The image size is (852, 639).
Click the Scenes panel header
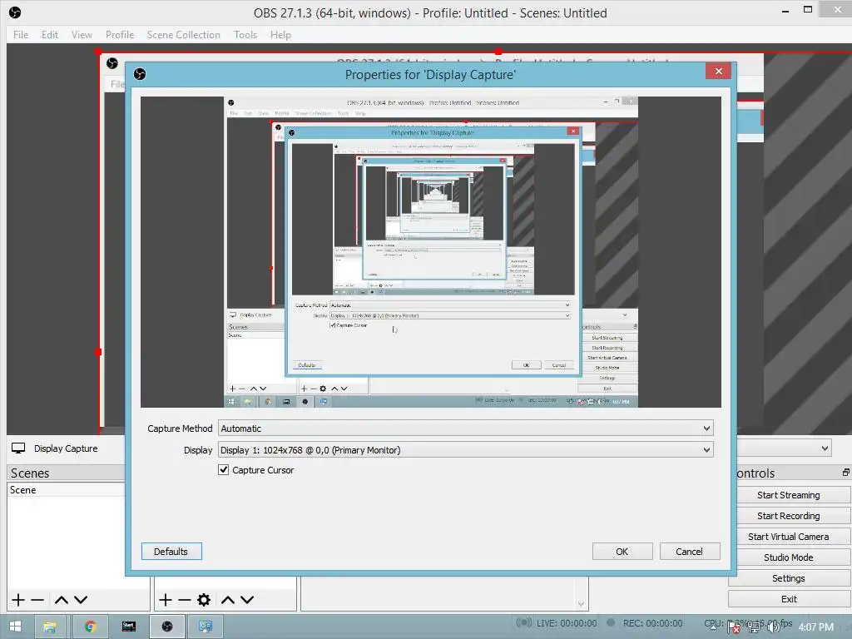(67, 473)
